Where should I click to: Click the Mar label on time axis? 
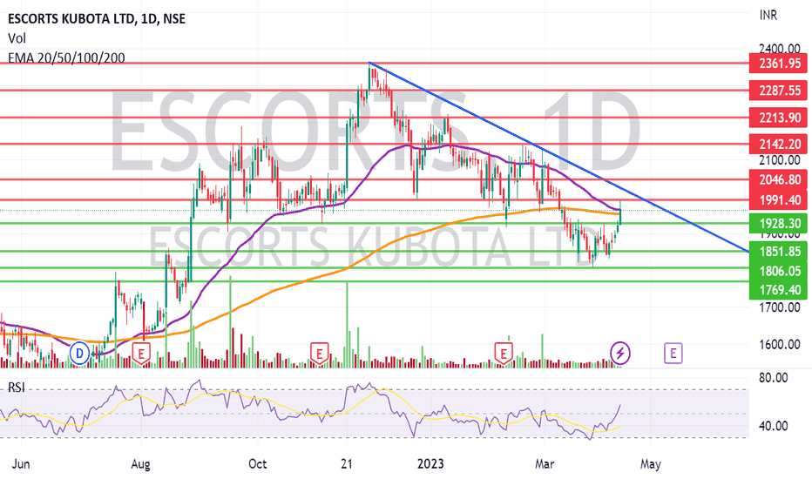(x=545, y=463)
